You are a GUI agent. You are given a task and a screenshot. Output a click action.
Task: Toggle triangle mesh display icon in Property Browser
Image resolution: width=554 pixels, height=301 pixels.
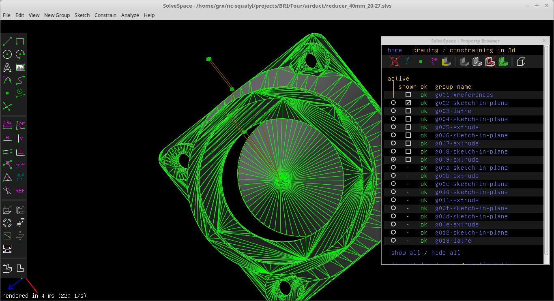[503, 62]
